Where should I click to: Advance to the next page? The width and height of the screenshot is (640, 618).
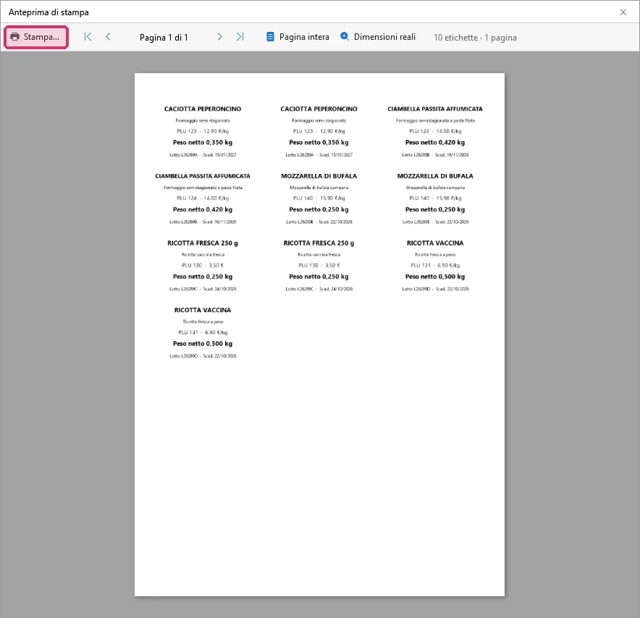point(219,37)
